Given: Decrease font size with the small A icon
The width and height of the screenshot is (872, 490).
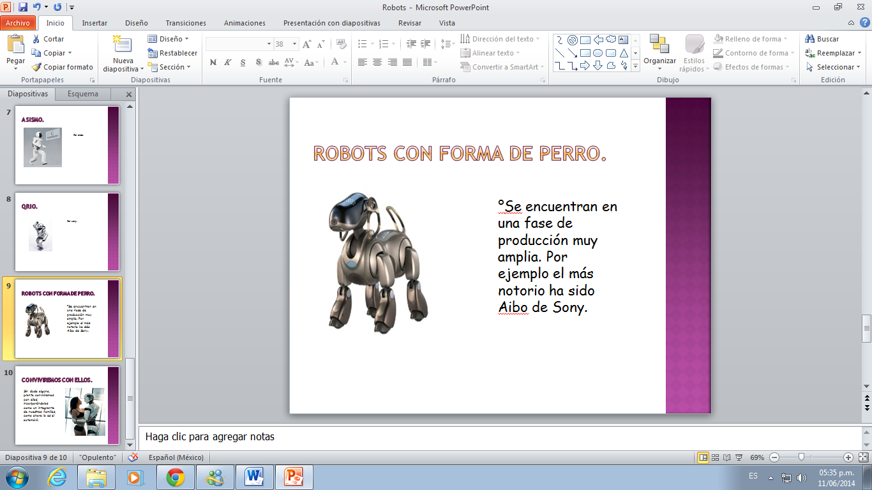Looking at the screenshot, I should pos(321,44).
